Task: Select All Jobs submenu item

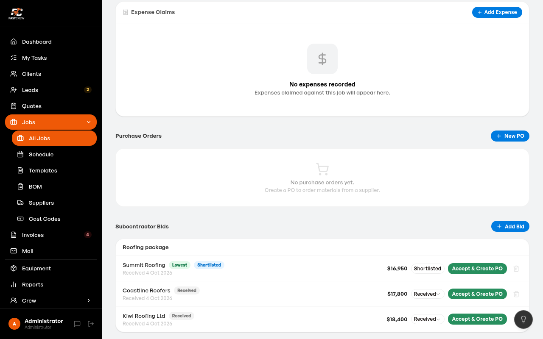Action: 54,138
